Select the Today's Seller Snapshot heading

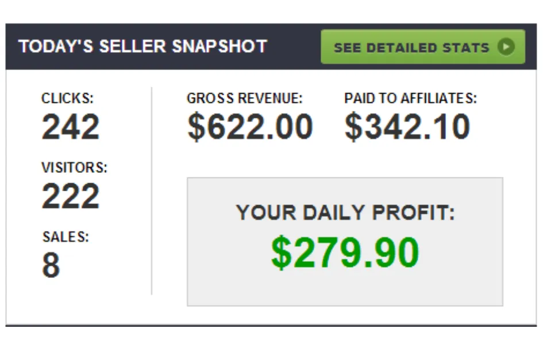click(143, 47)
